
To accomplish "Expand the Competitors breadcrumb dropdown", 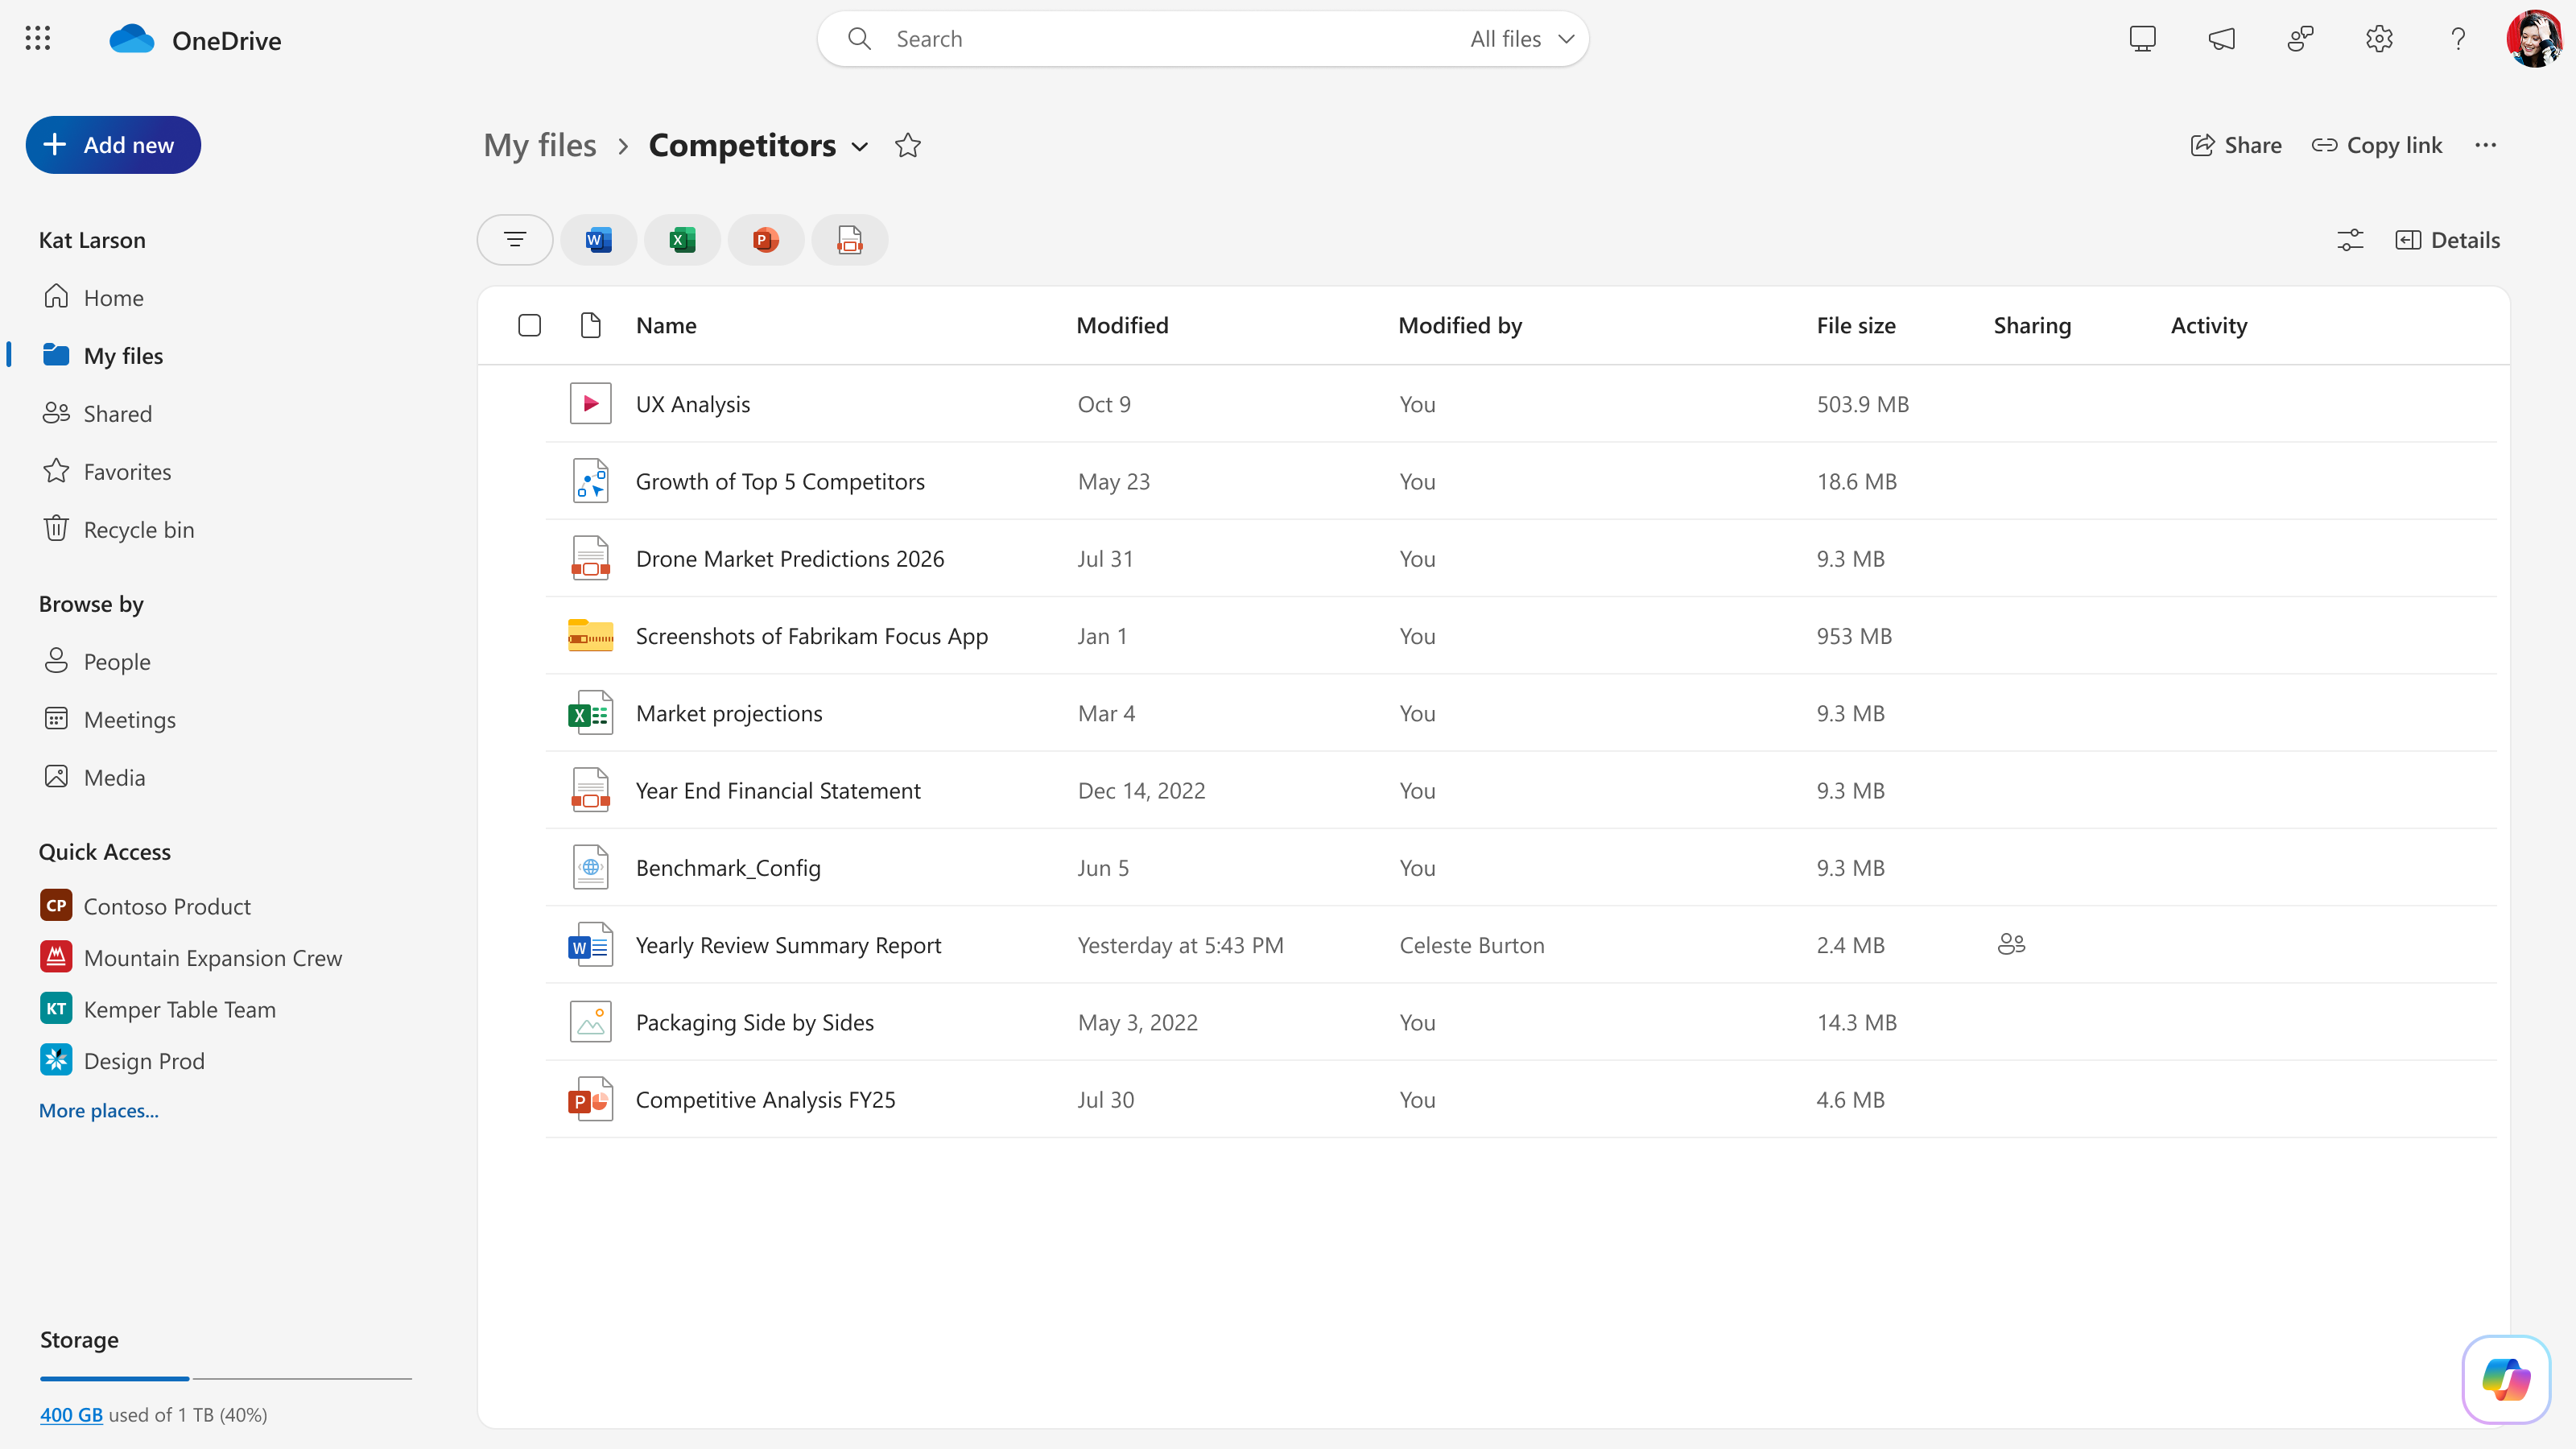I will [861, 147].
